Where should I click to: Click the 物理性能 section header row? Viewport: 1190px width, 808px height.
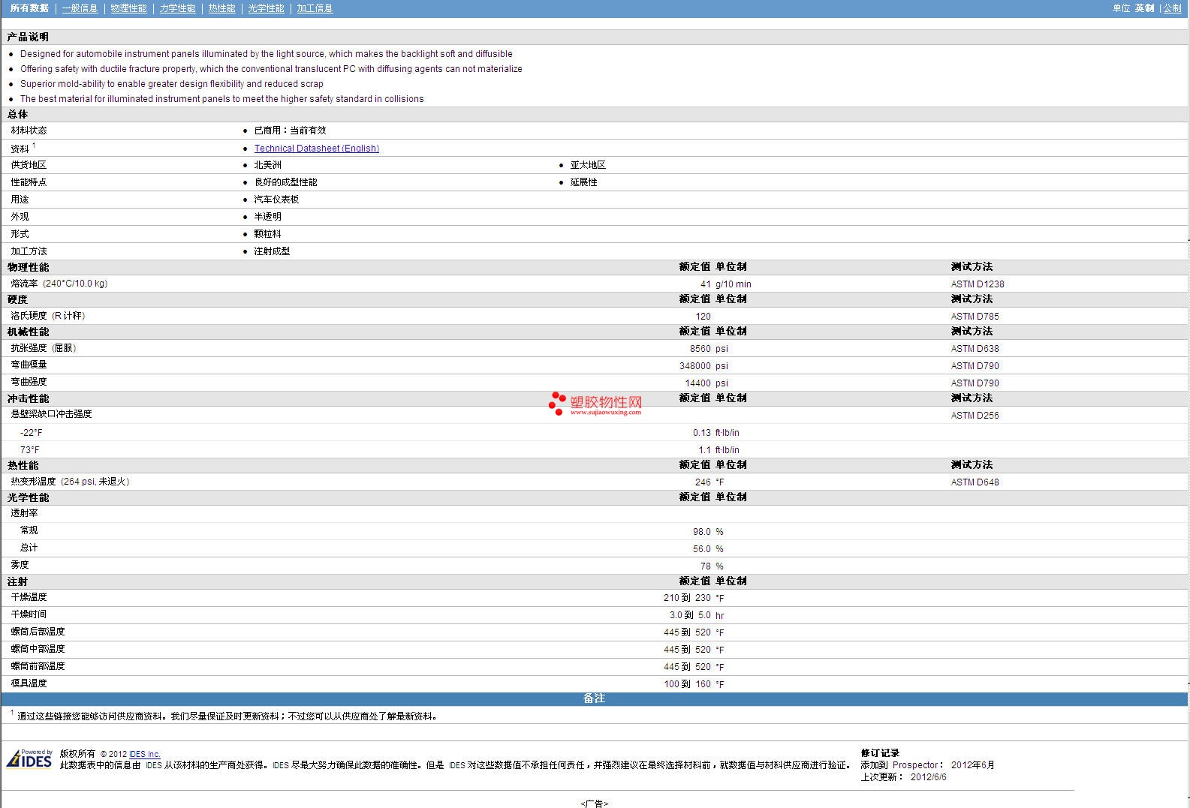tap(29, 267)
